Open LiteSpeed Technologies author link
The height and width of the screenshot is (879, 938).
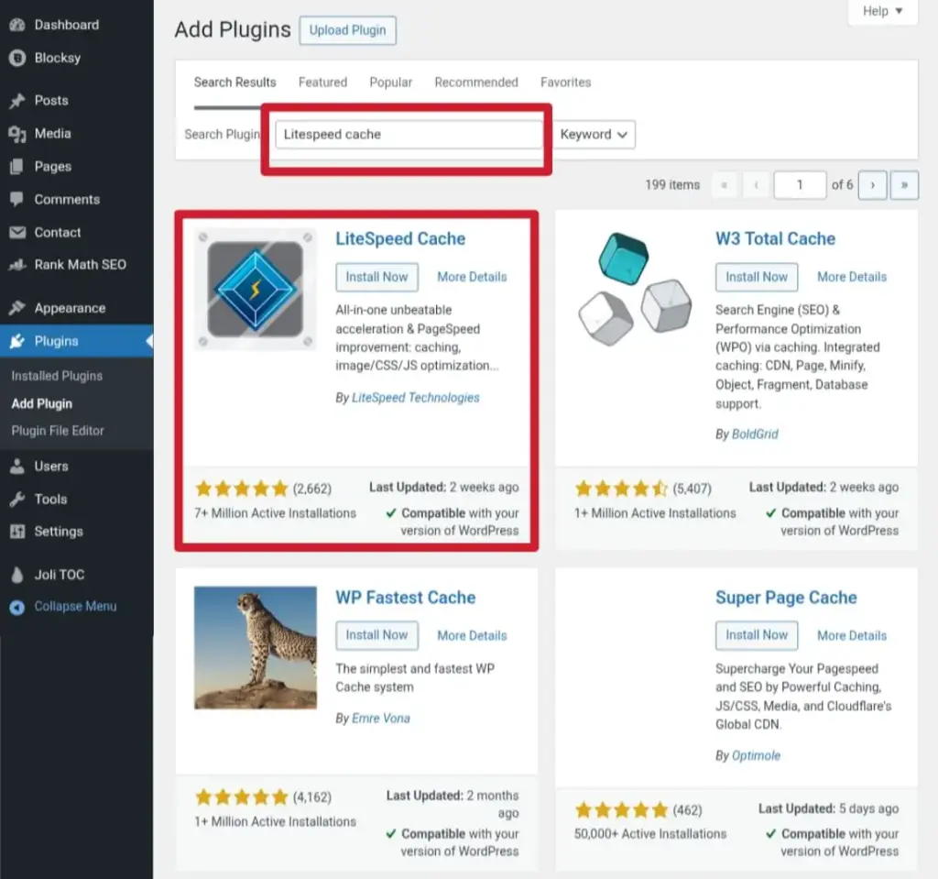pyautogui.click(x=416, y=398)
